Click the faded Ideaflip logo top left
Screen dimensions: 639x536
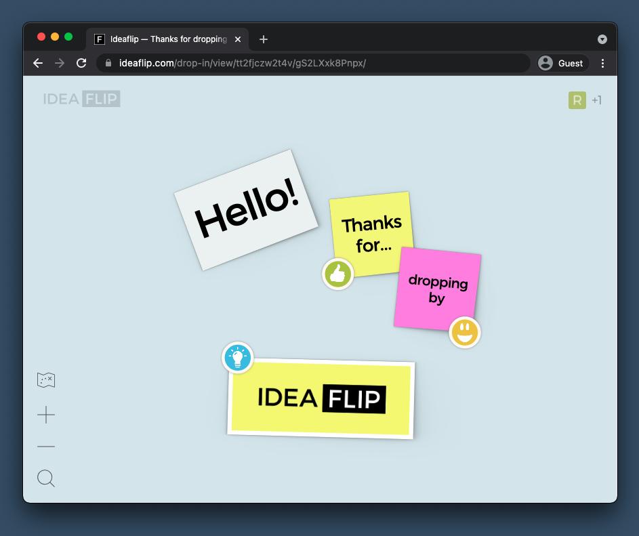pos(81,99)
